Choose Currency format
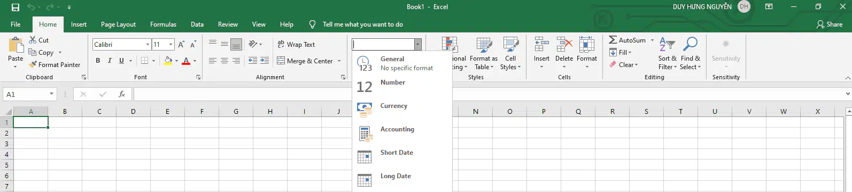 click(x=402, y=110)
